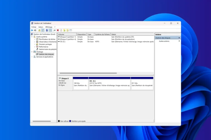Click the volume list horizontal scrollbar
This screenshot has height=140, width=211.
pyautogui.click(x=88, y=73)
